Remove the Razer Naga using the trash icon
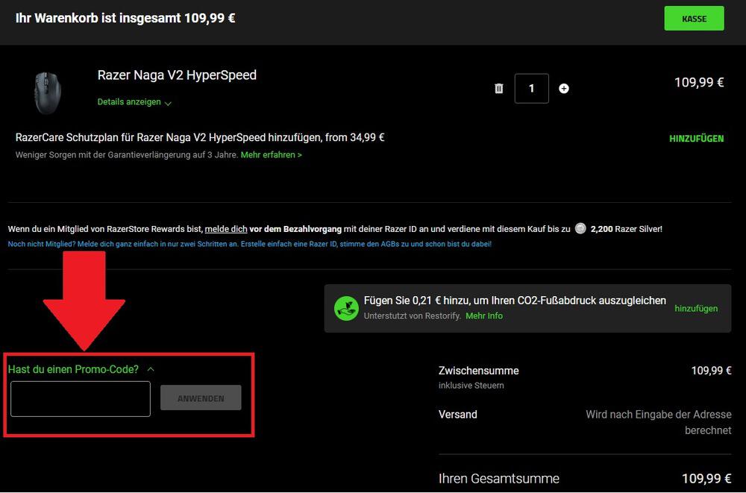 [x=498, y=88]
